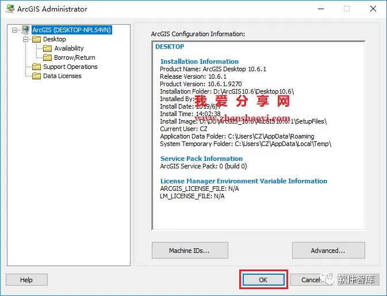This screenshot has width=387, height=296.
Task: Open the Borrow/Return tree item
Action: click(75, 57)
